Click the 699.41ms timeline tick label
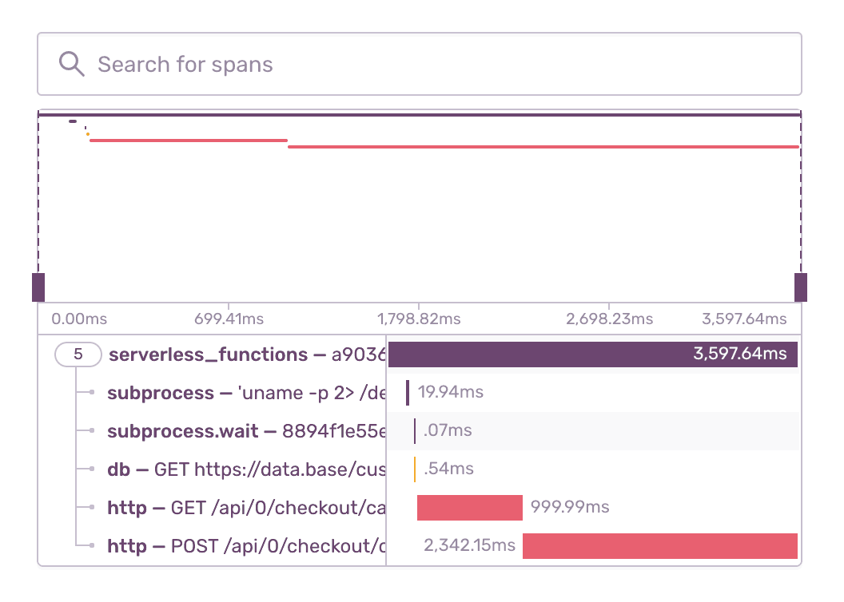 (229, 319)
